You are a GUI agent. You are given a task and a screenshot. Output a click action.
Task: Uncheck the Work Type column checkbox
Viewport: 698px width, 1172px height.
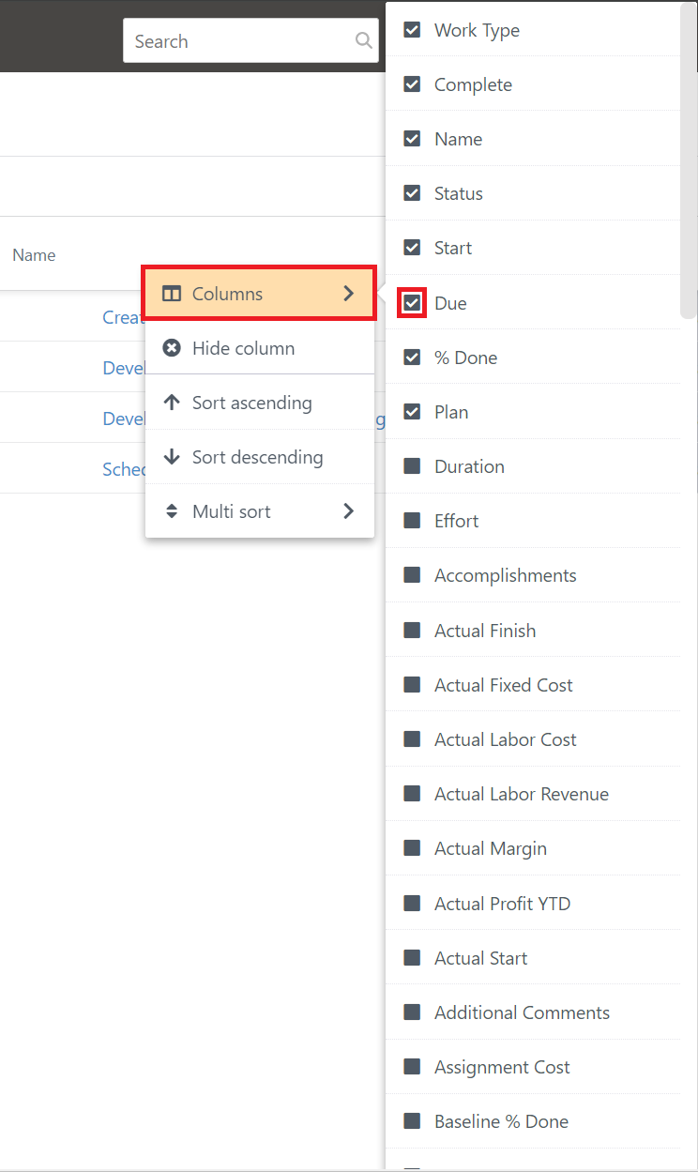[x=412, y=30]
